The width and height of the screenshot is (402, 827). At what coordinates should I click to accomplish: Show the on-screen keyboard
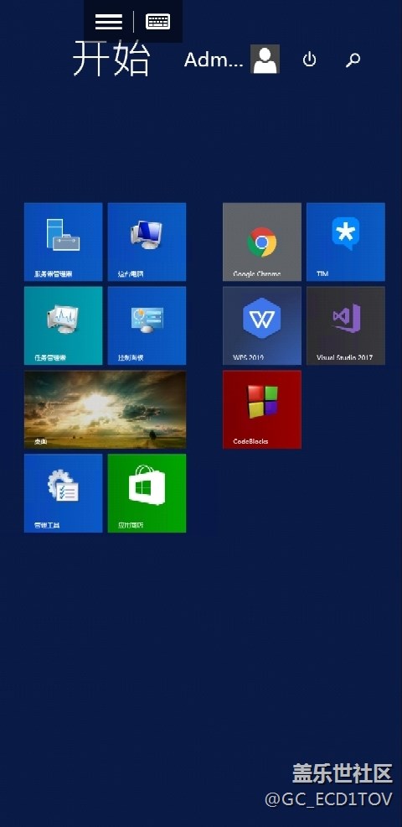[x=157, y=22]
